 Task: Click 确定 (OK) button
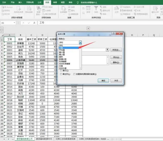tap(103, 81)
